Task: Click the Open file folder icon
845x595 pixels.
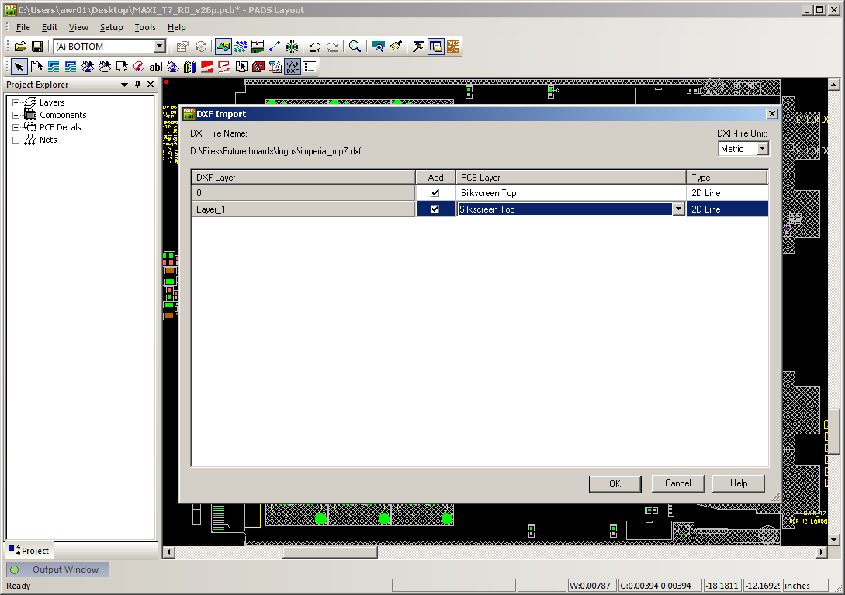Action: [21, 47]
